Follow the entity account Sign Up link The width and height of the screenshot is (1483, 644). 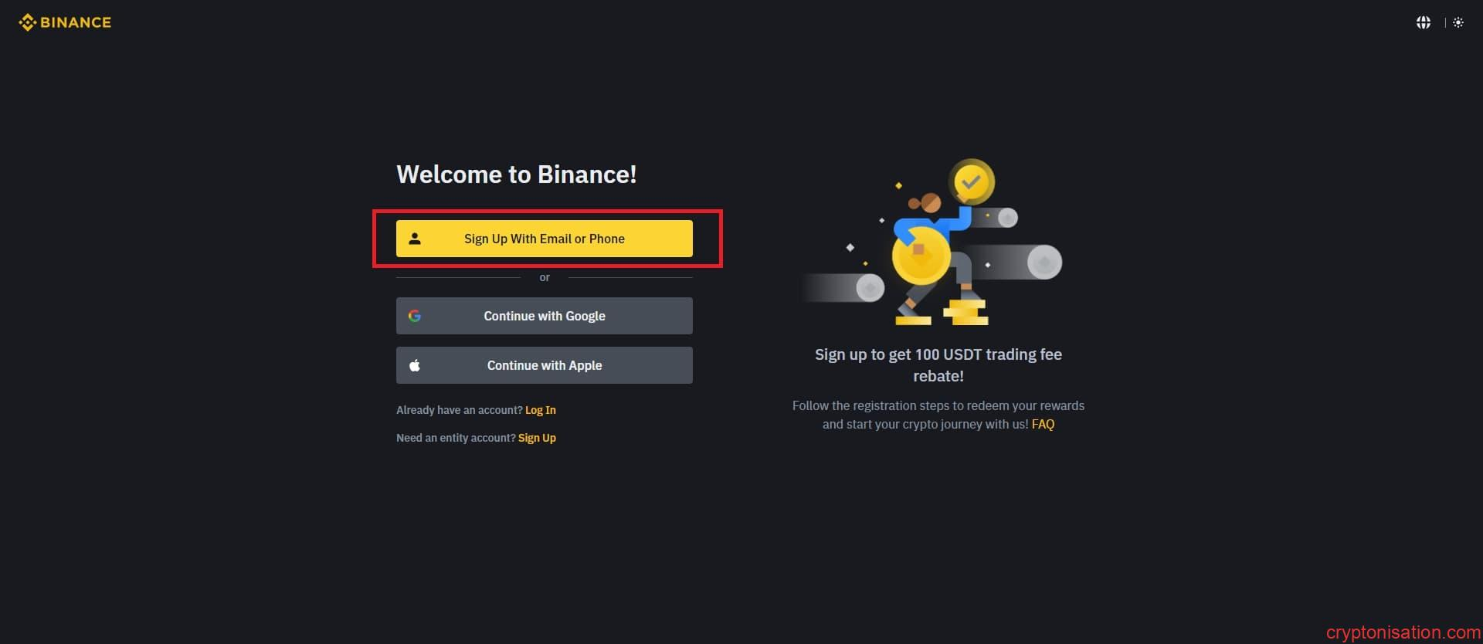[537, 438]
